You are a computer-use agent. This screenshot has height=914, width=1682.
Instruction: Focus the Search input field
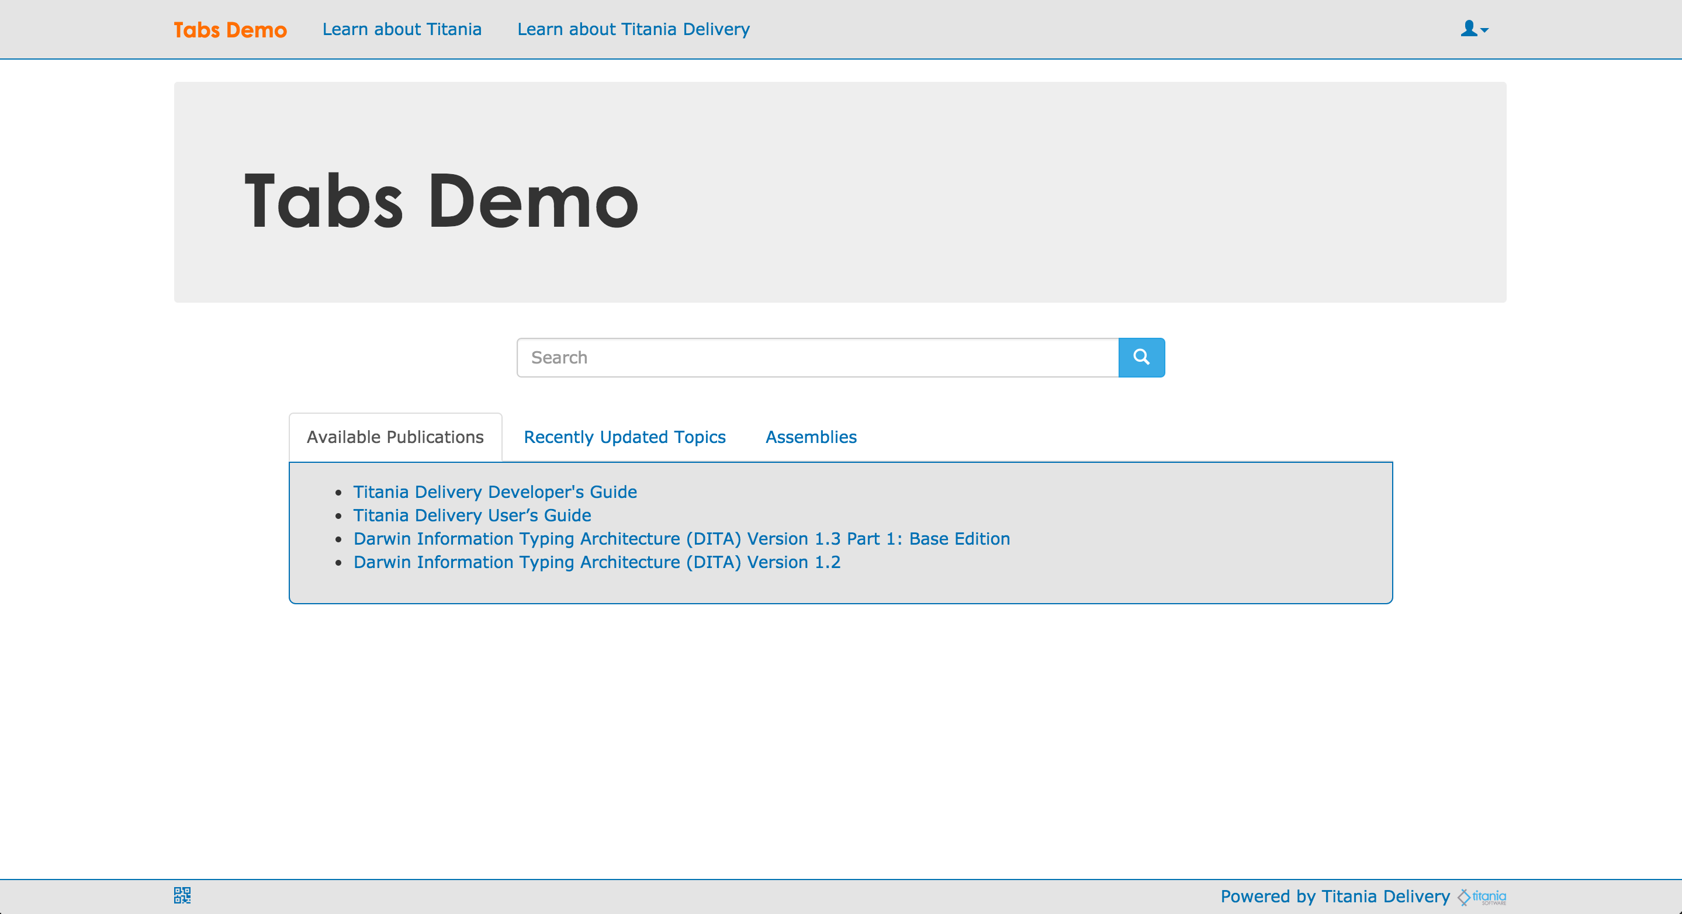click(818, 357)
